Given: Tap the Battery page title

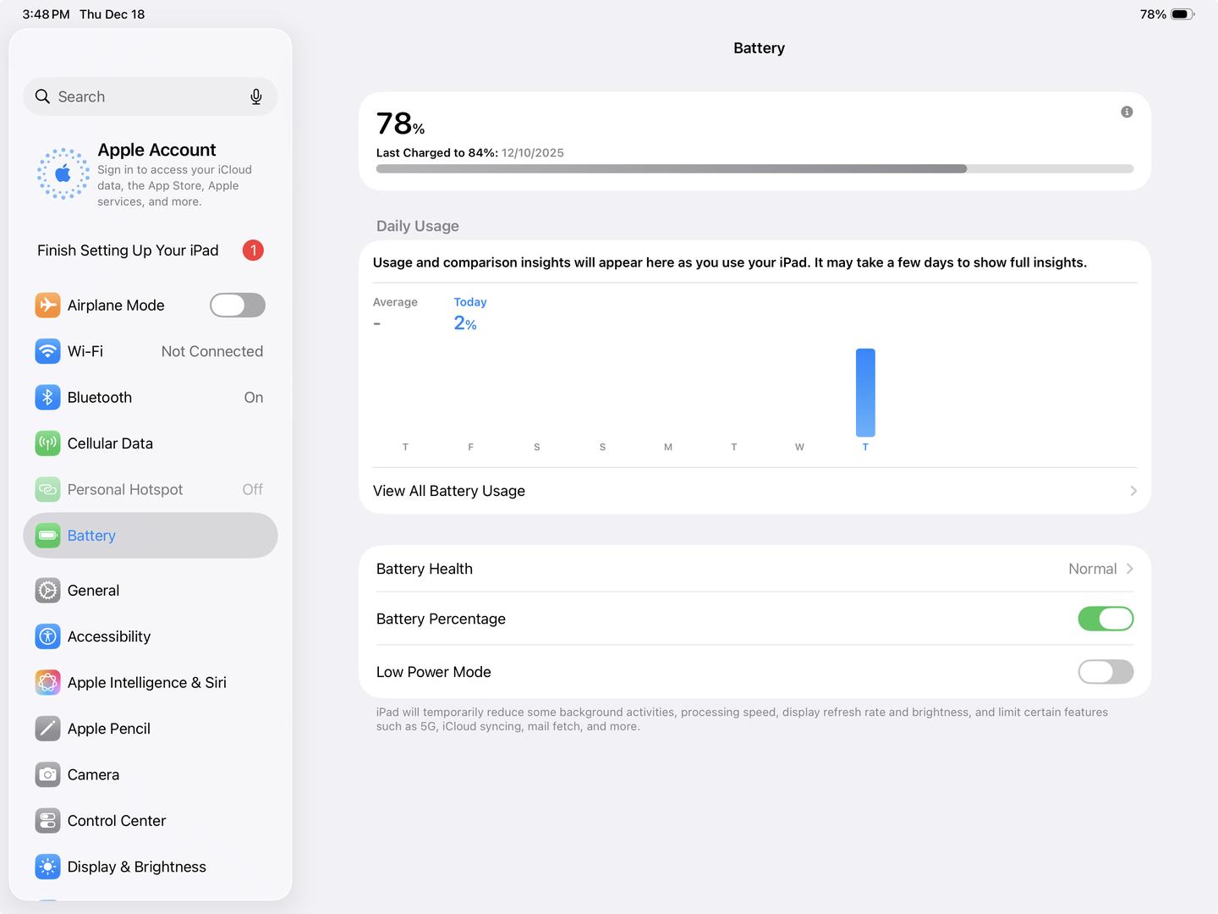Looking at the screenshot, I should tap(759, 48).
